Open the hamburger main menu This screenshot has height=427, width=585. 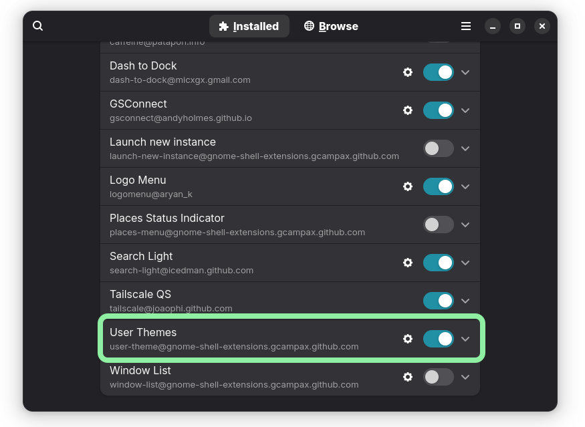click(466, 26)
